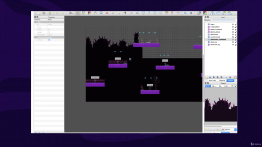Select the Insert Point tool
This screenshot has height=147, width=262.
(149, 13)
